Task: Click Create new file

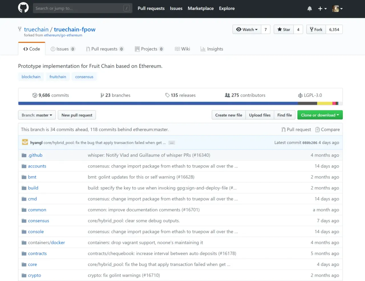Action: (229, 115)
